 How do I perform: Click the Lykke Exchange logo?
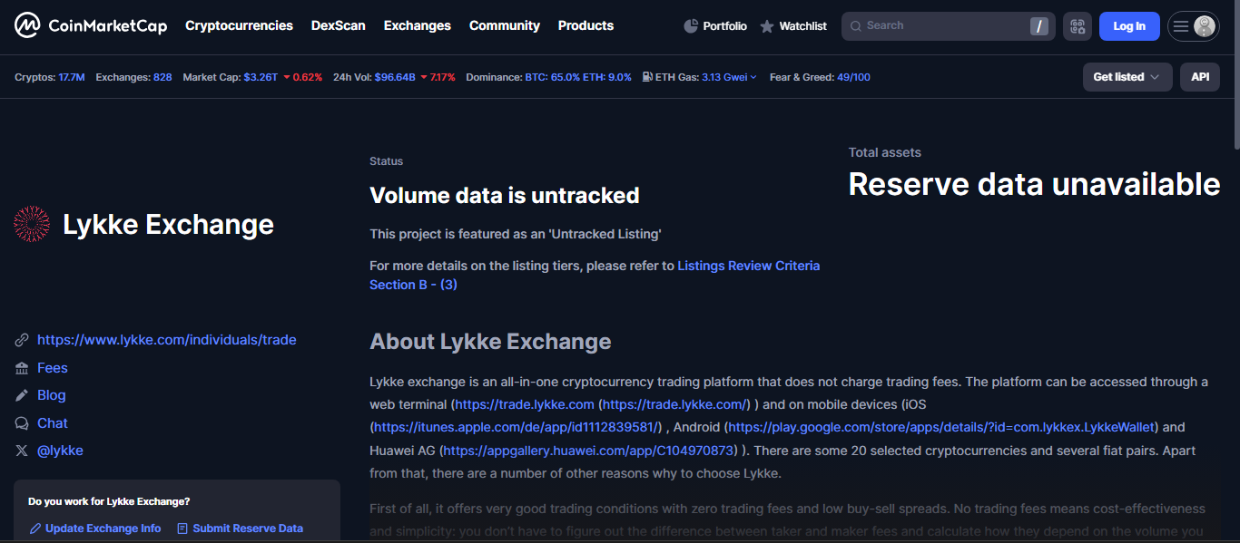(31, 223)
